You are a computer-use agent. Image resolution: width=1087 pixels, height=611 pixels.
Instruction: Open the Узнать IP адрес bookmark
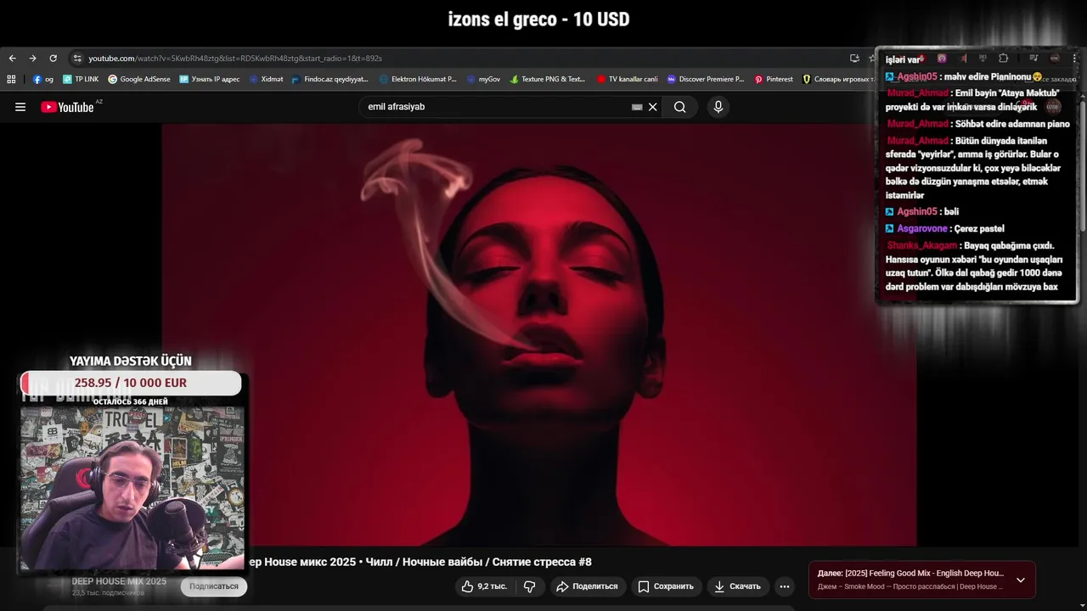210,79
